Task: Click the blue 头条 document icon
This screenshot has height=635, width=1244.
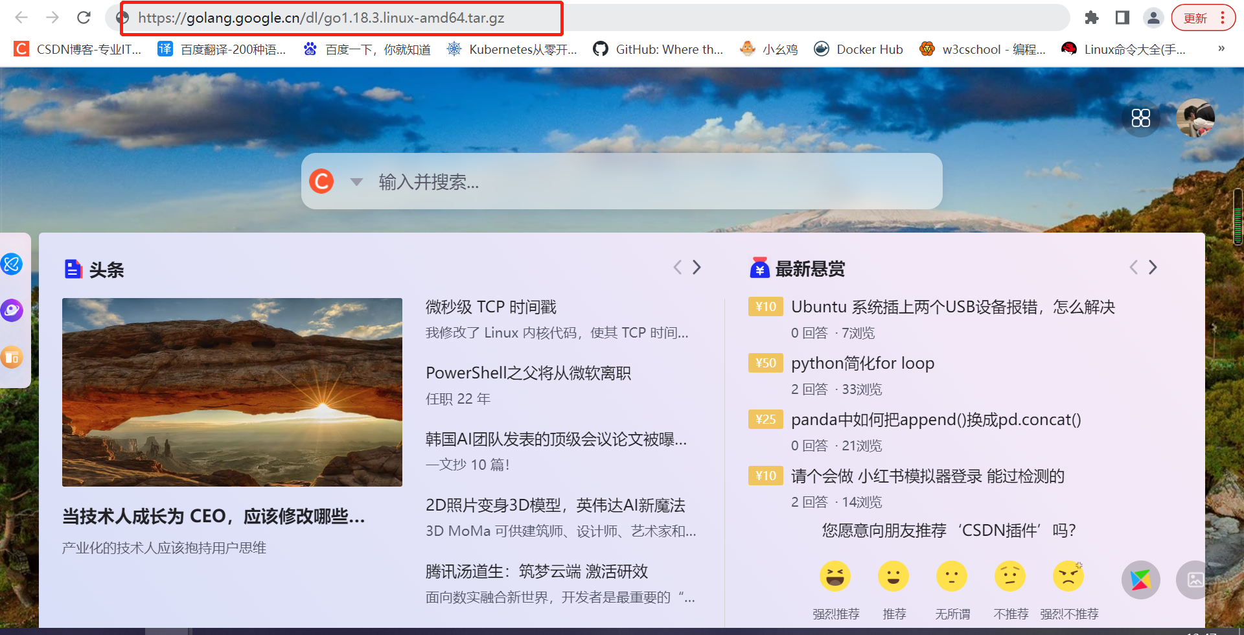Action: pos(73,269)
